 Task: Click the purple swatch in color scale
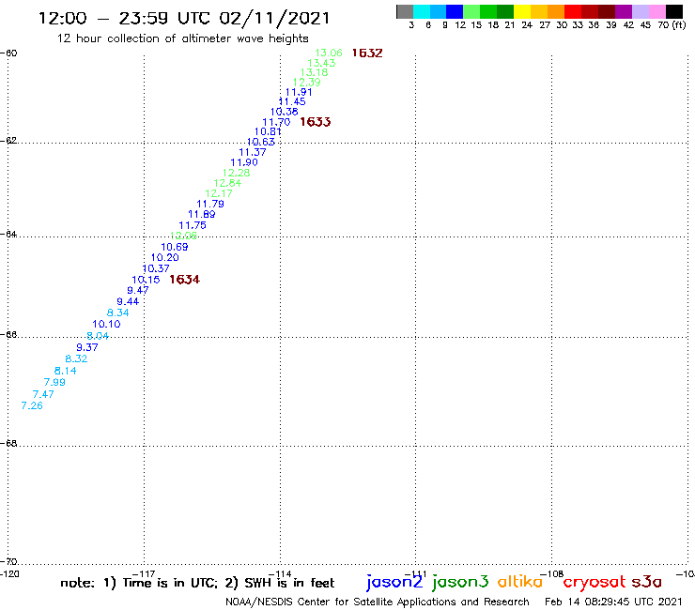(x=624, y=11)
